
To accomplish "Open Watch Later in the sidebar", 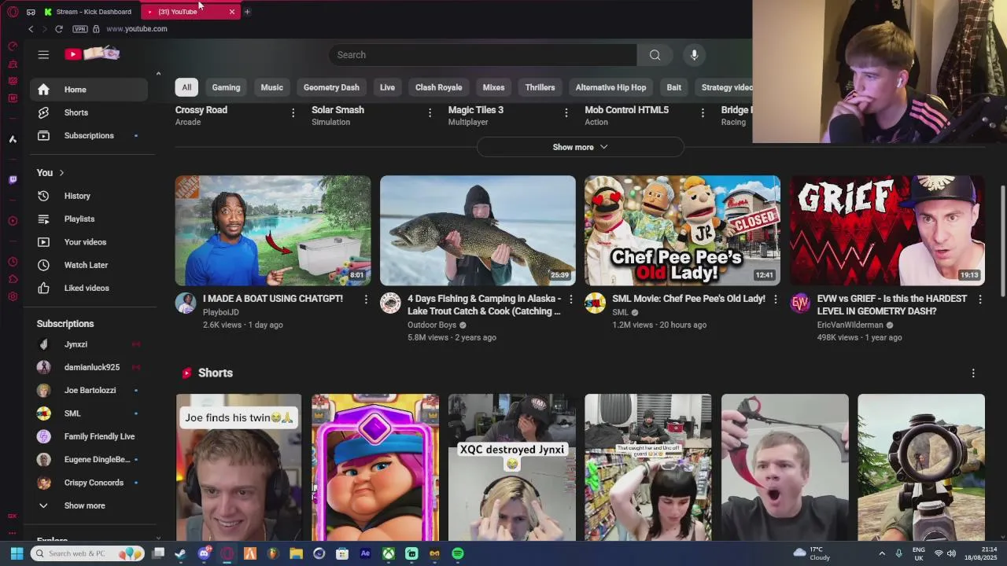I will coord(88,265).
